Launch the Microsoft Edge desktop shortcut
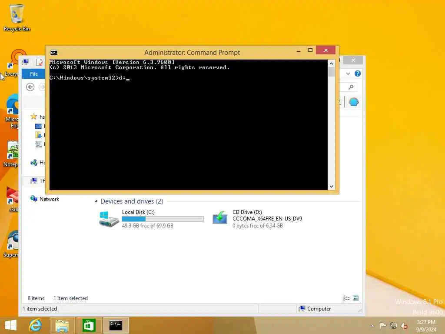Image resolution: width=445 pixels, height=334 pixels. [x=12, y=111]
